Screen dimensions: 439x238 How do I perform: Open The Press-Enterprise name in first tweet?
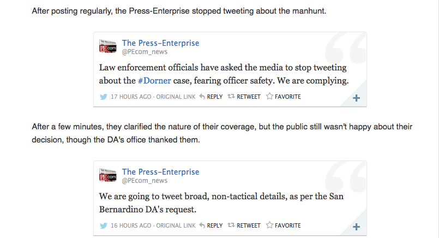(160, 43)
